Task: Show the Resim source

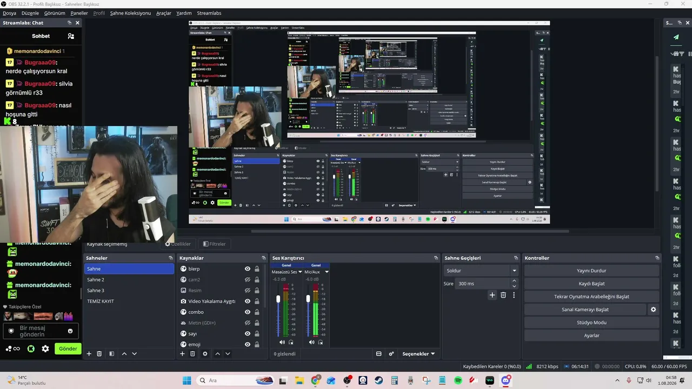Action: click(248, 291)
